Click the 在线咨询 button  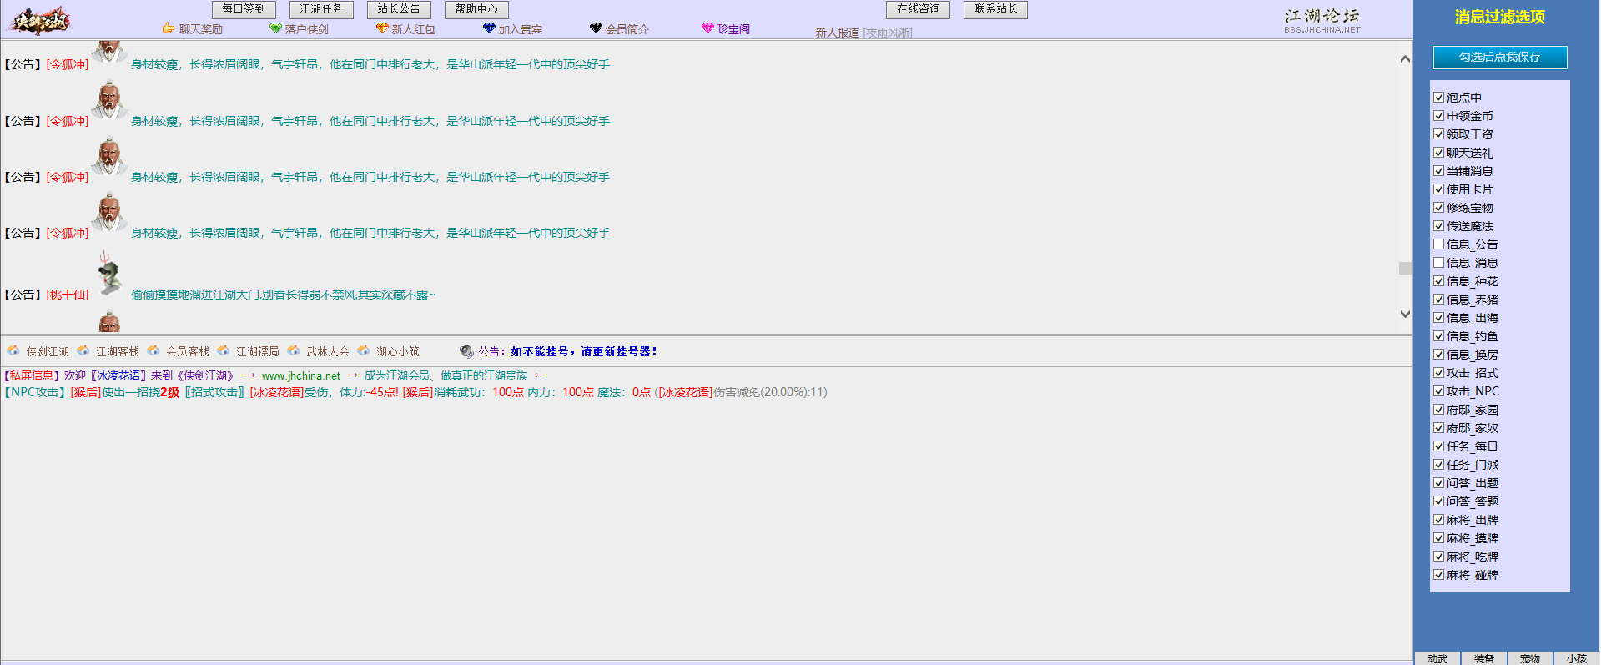coord(918,9)
